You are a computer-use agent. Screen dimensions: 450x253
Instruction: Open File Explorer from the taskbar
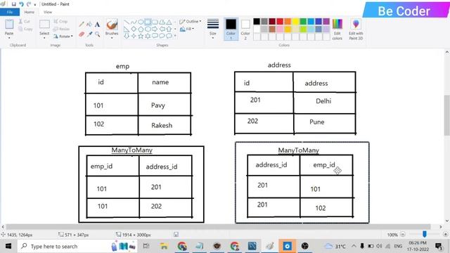(x=164, y=246)
